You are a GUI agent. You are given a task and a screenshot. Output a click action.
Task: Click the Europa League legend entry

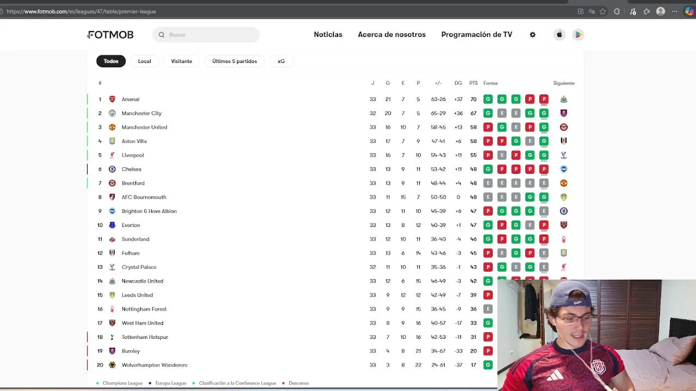click(x=168, y=383)
